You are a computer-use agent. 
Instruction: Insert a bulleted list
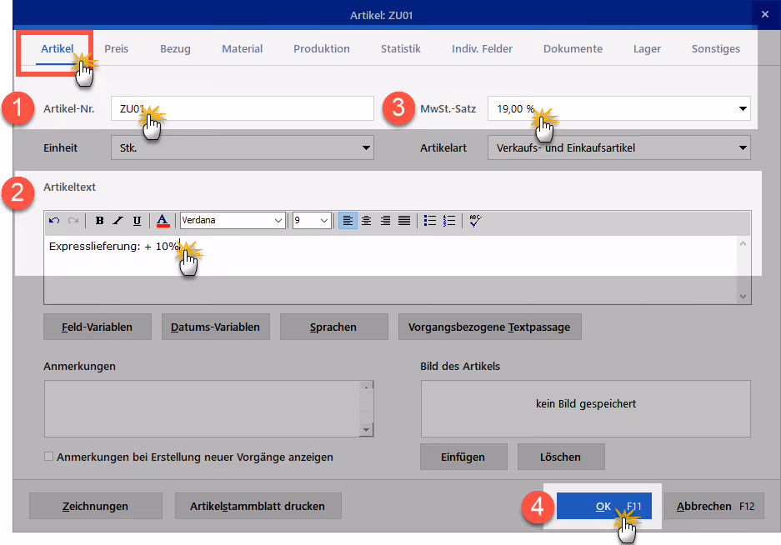coord(430,220)
